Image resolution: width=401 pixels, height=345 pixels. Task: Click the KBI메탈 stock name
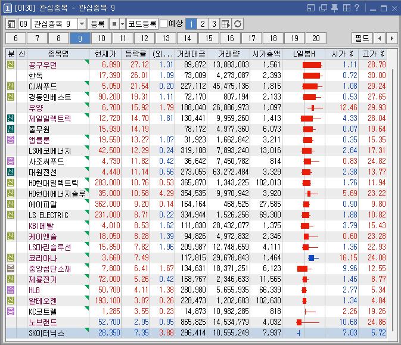tap(41, 226)
